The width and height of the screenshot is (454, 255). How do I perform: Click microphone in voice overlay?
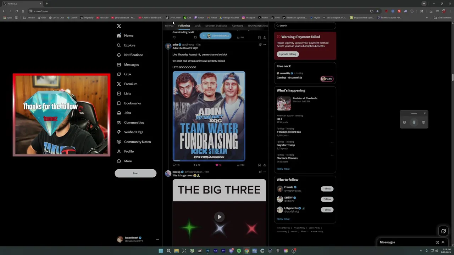414,122
